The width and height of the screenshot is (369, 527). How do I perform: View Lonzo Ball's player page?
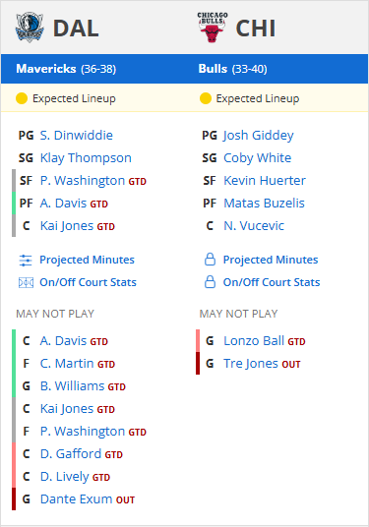pyautogui.click(x=254, y=341)
